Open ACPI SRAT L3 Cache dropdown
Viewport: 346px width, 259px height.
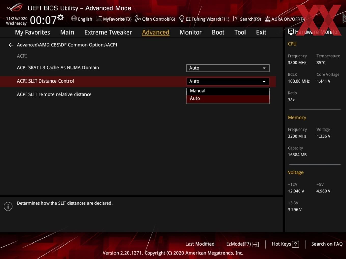click(228, 68)
